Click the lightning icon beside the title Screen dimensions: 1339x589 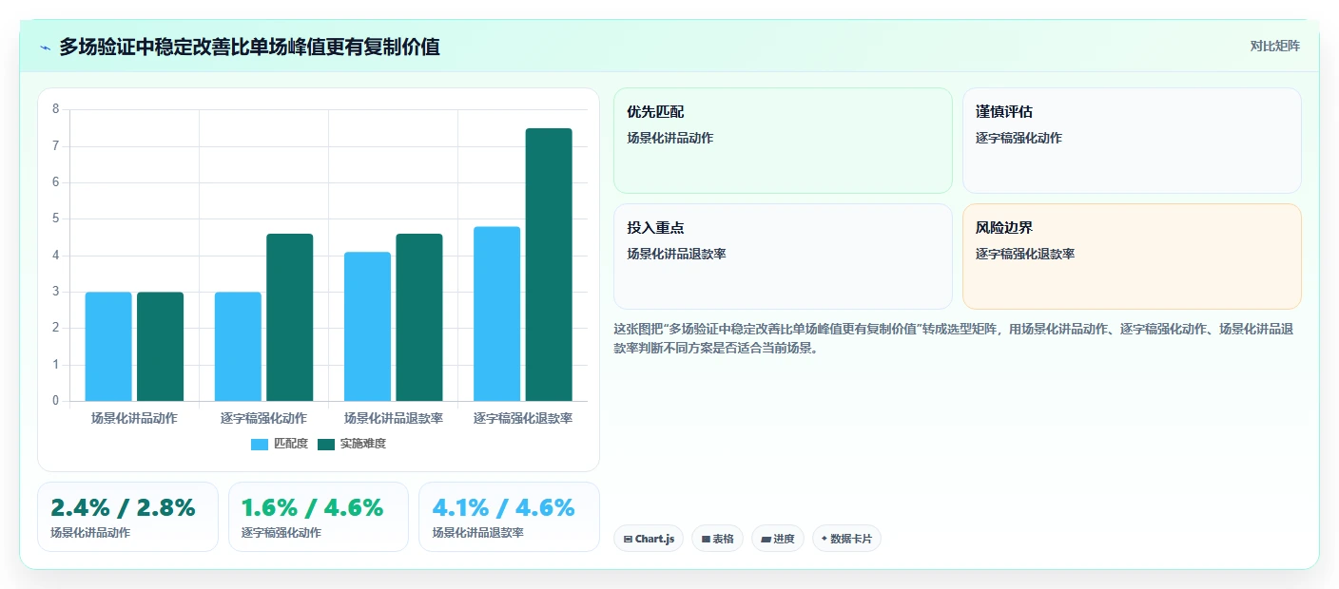click(x=46, y=47)
